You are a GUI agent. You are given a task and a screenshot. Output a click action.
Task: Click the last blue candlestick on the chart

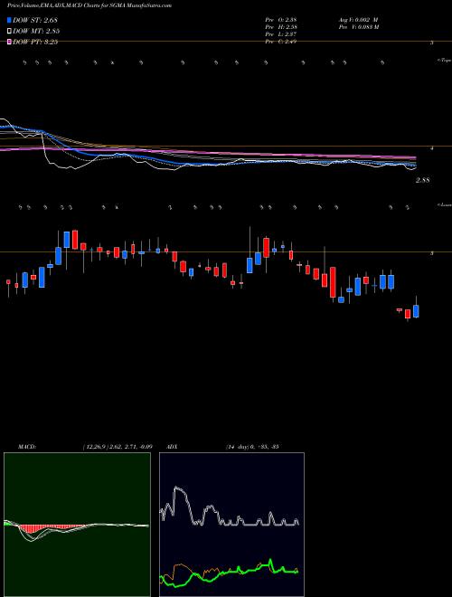tap(416, 311)
